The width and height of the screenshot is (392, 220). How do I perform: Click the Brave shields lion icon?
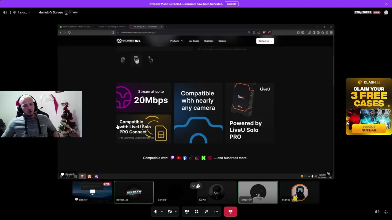[264, 32]
